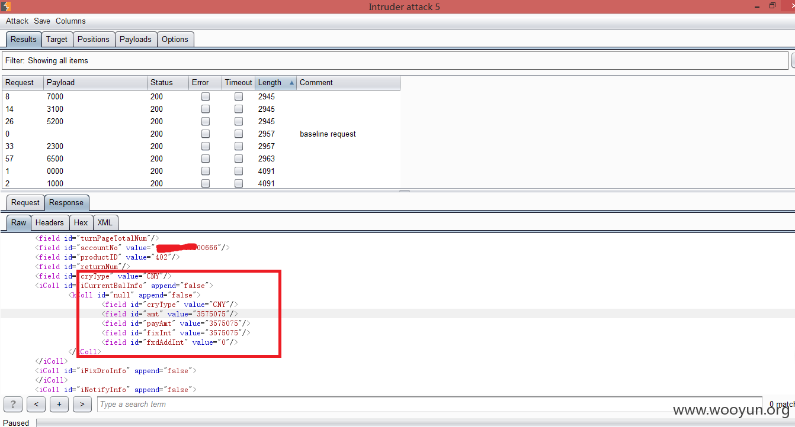Select result row with payload 6500
Viewport: 795px width, 427px height.
click(201, 158)
